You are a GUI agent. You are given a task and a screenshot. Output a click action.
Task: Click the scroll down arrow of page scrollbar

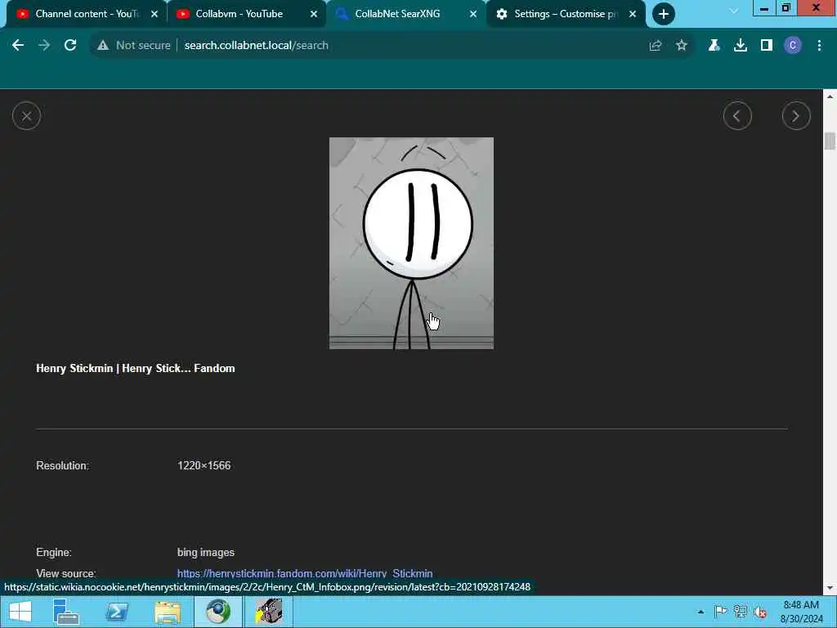830,589
